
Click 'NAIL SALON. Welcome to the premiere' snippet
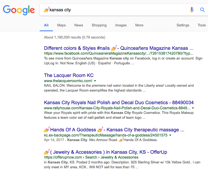coord(119,88)
